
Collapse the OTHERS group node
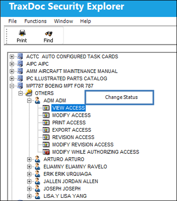(20, 93)
